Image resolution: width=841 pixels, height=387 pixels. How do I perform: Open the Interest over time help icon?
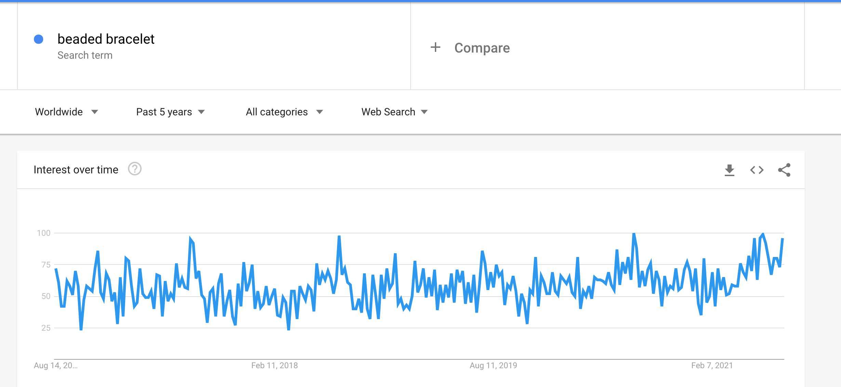[135, 169]
